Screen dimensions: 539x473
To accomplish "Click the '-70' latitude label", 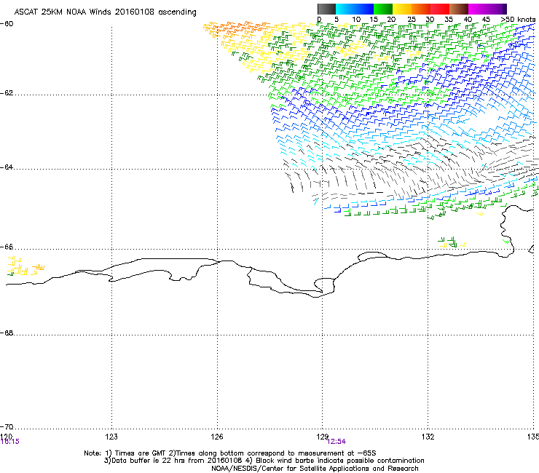I will 7,426.
